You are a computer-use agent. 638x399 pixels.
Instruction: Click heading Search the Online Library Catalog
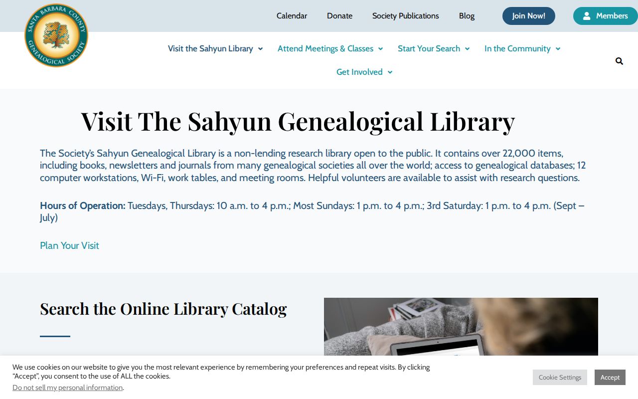pos(163,309)
